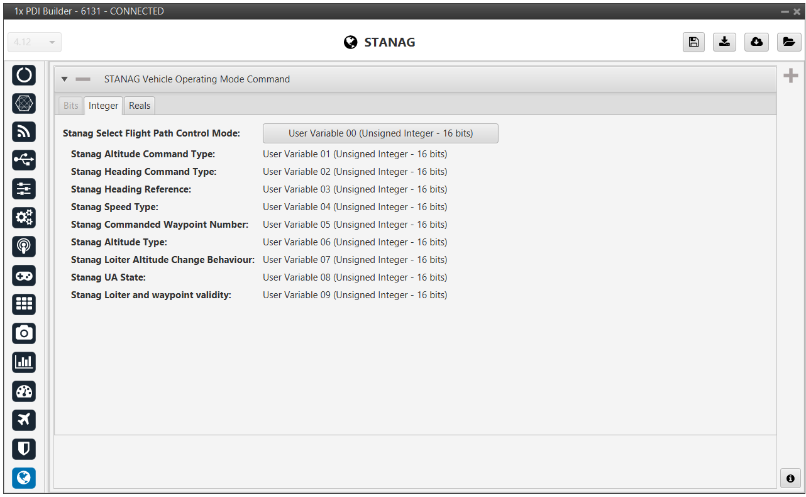This screenshot has height=497, width=806.
Task: Select the Integer tab
Action: [103, 106]
